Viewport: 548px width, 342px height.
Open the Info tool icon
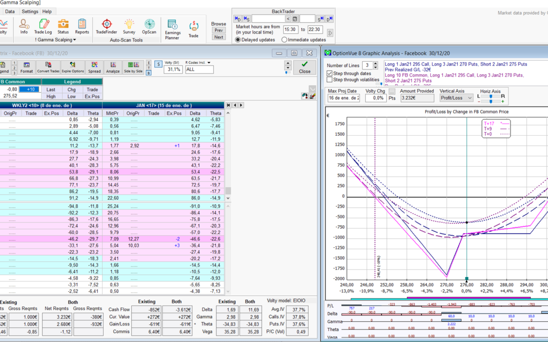point(24,26)
